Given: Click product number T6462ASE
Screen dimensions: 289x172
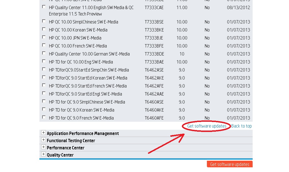Looking at the screenshot, I should pos(154,70).
